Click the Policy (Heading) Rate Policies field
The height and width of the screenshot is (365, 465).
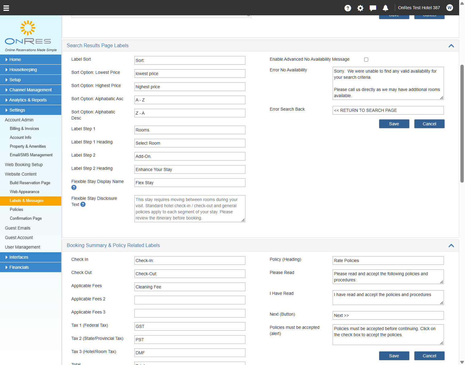coord(388,261)
